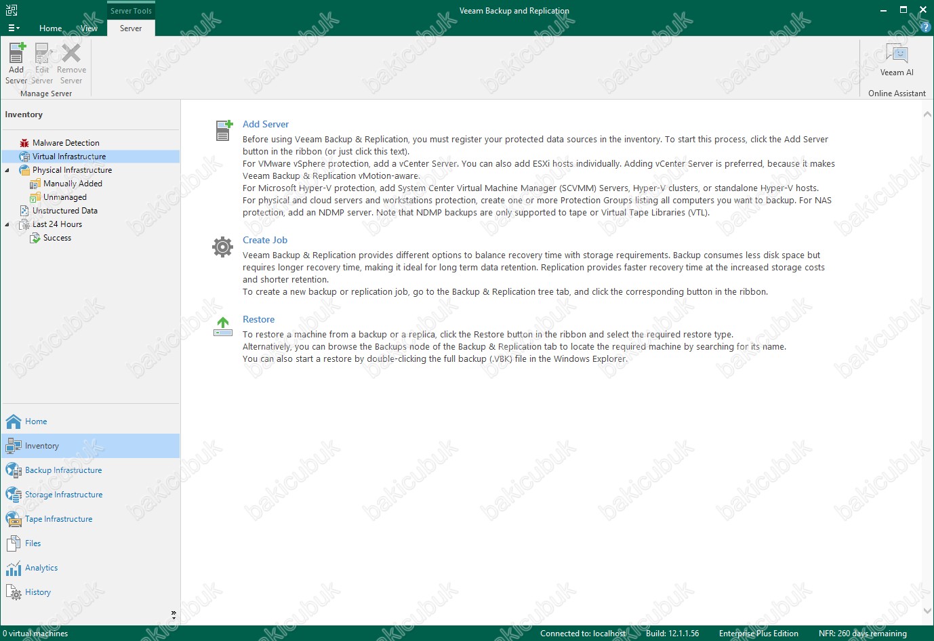Click the Storage Infrastructure icon
934x641 pixels.
tap(14, 495)
